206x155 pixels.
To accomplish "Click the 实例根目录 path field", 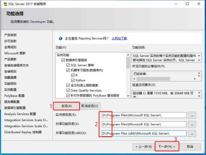I will pyautogui.click(x=144, y=115).
